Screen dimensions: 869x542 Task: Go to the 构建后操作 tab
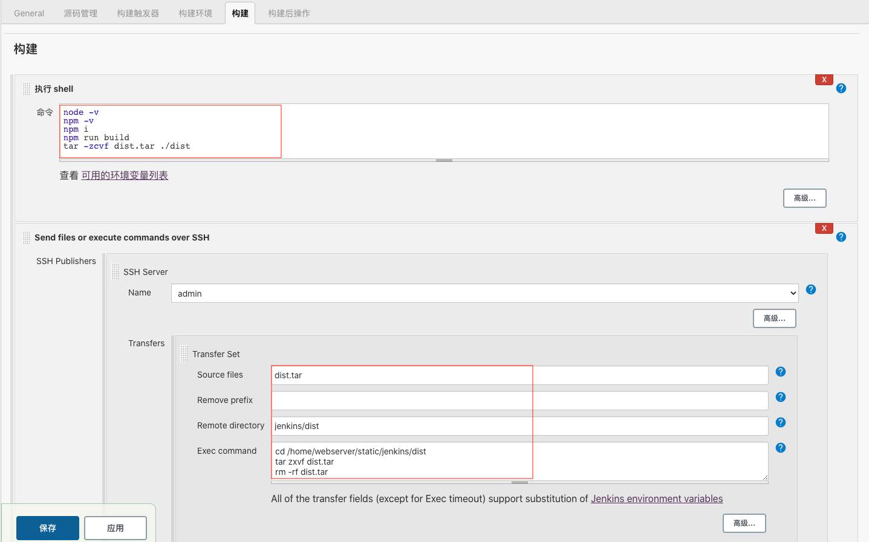(289, 13)
